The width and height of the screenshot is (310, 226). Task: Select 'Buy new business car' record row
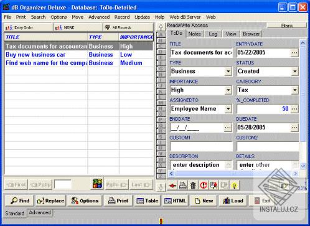79,55
